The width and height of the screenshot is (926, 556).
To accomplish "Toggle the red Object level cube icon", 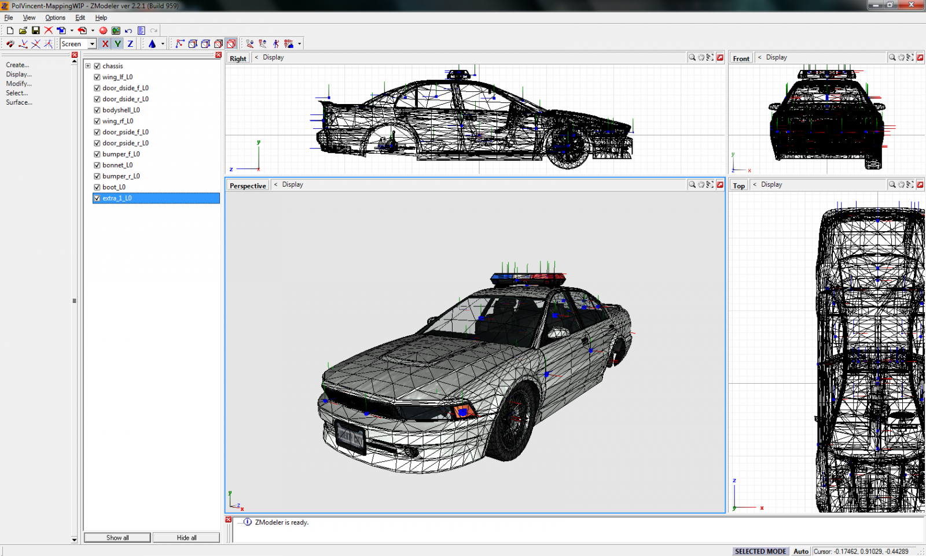I will pyautogui.click(x=231, y=44).
